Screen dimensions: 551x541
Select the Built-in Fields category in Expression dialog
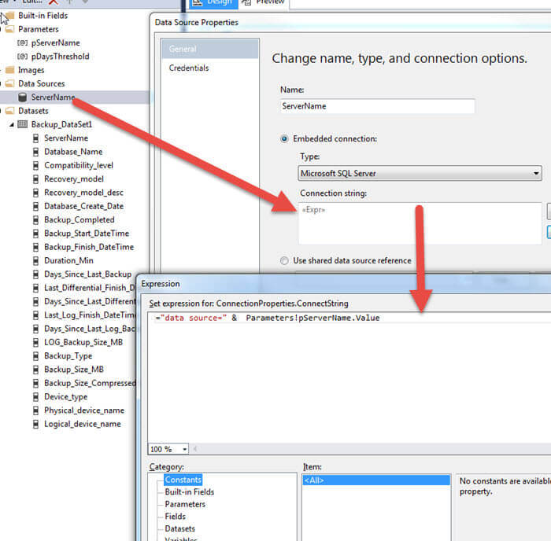coord(190,491)
